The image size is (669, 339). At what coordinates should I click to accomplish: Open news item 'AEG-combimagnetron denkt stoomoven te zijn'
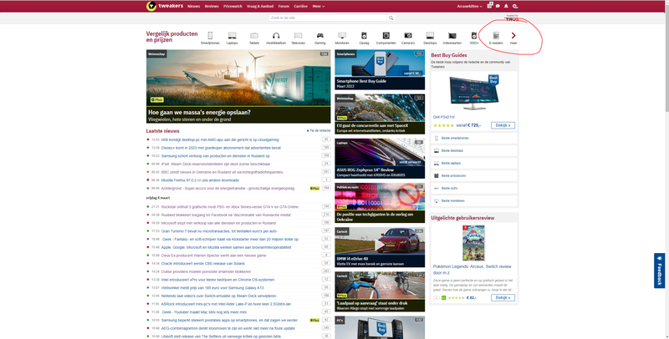point(227,328)
